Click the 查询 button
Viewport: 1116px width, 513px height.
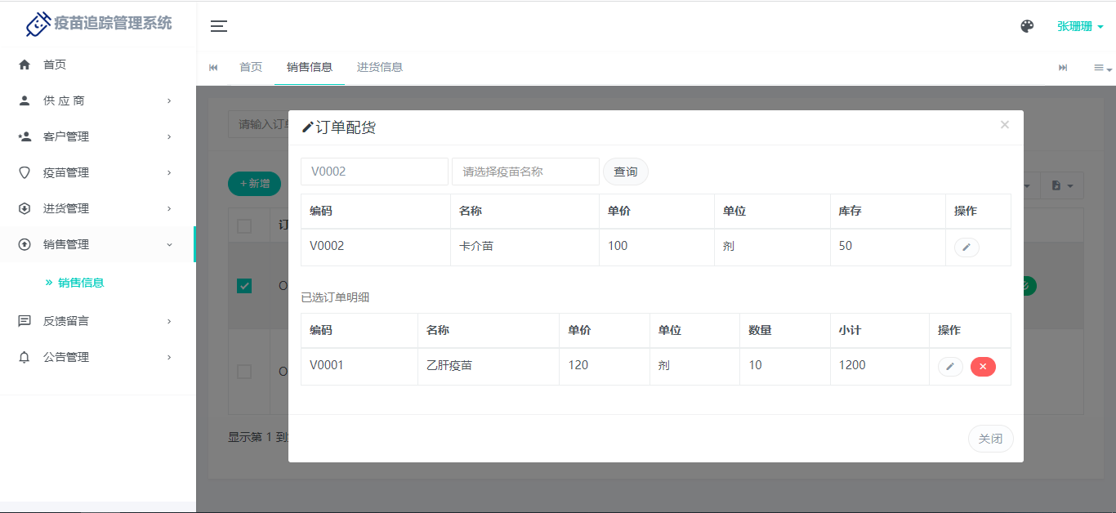click(x=626, y=172)
